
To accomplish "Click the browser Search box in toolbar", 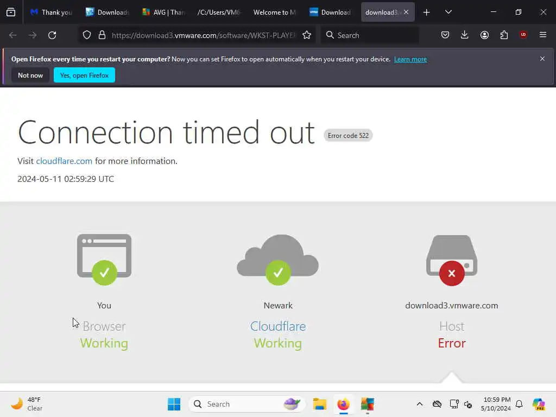I will (370, 35).
